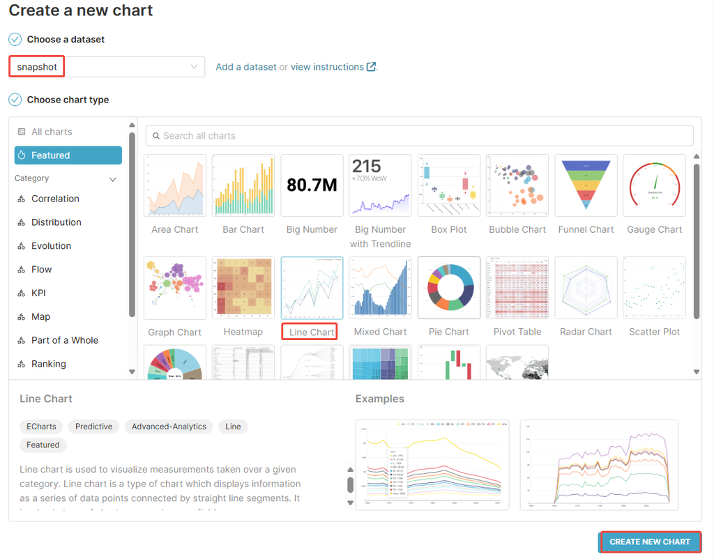The image size is (714, 559).
Task: Click the Search all charts field
Action: pyautogui.click(x=420, y=135)
